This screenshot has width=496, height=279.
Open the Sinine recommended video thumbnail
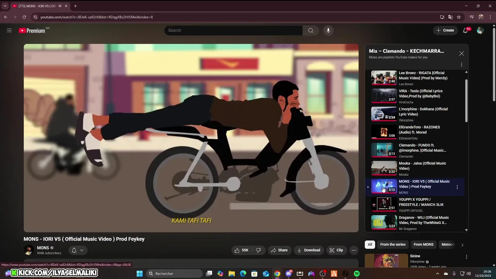(386, 260)
